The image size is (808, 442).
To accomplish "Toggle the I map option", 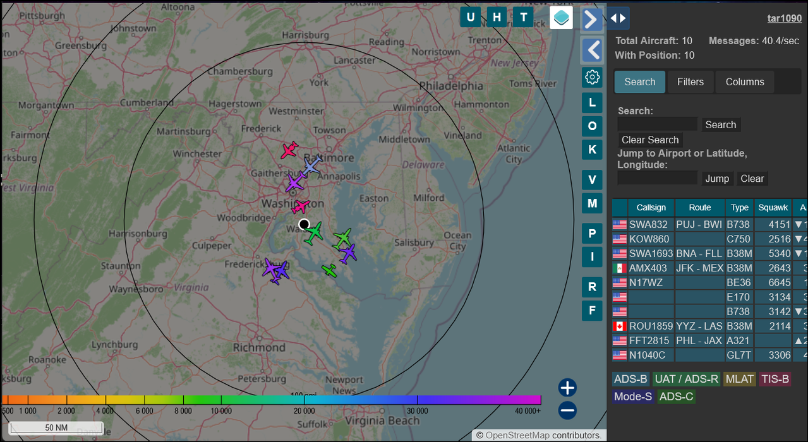I will [x=592, y=257].
